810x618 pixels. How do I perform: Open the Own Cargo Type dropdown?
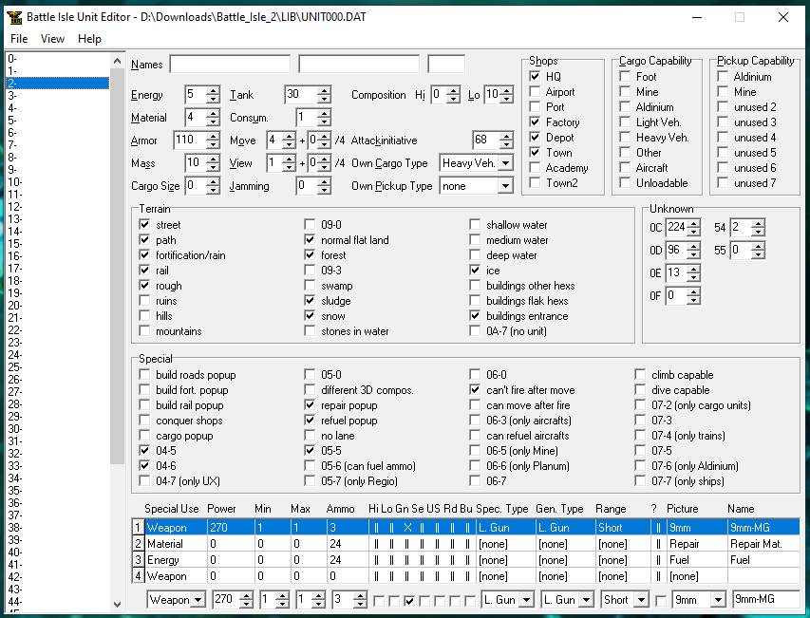[504, 163]
